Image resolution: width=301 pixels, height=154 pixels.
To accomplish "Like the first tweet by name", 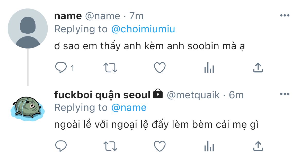I will (160, 68).
